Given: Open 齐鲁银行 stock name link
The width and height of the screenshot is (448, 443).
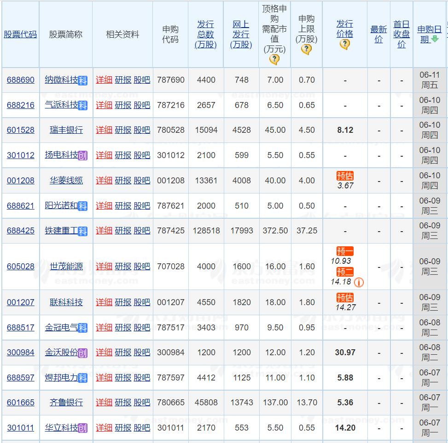Looking at the screenshot, I should (x=66, y=403).
